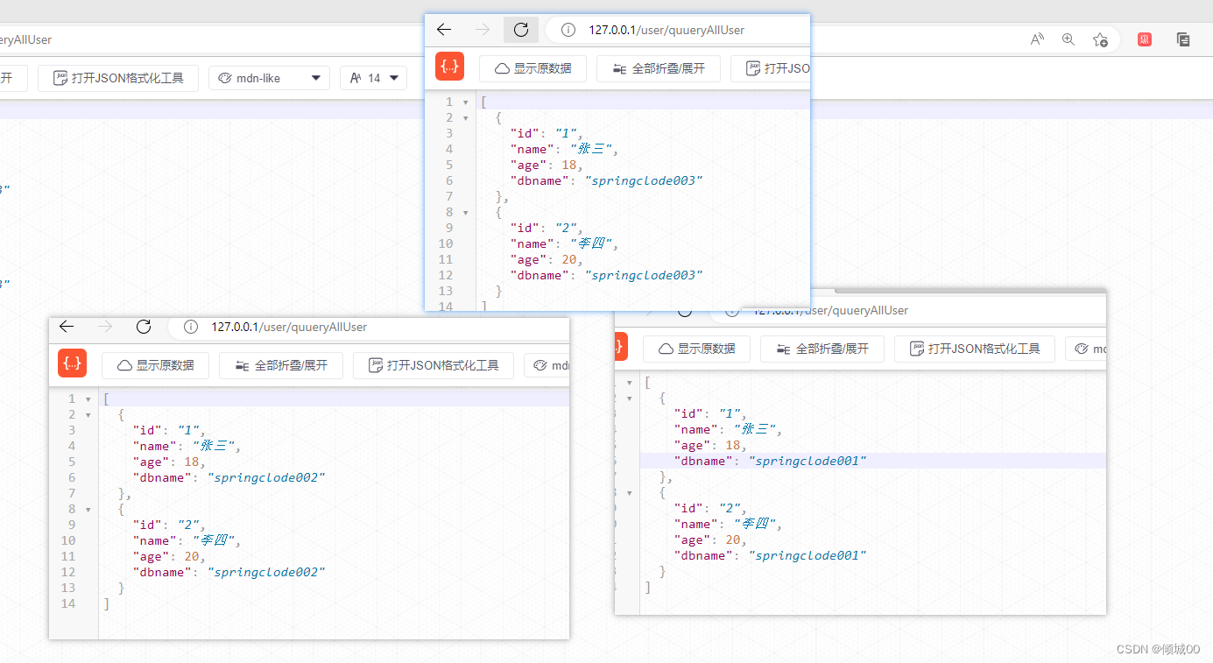The height and width of the screenshot is (663, 1213).
Task: Open the font size 14 dropdown
Action: 373,78
